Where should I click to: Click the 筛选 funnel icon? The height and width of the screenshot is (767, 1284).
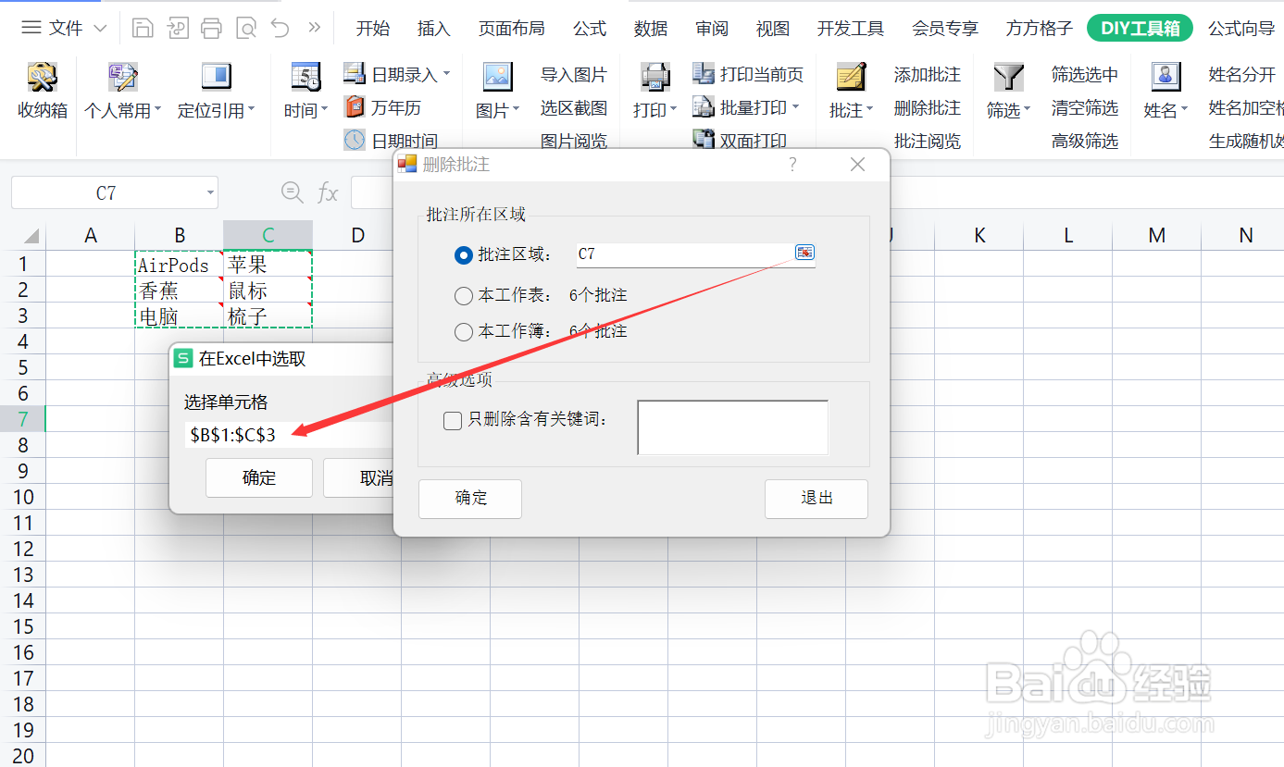pos(1008,77)
